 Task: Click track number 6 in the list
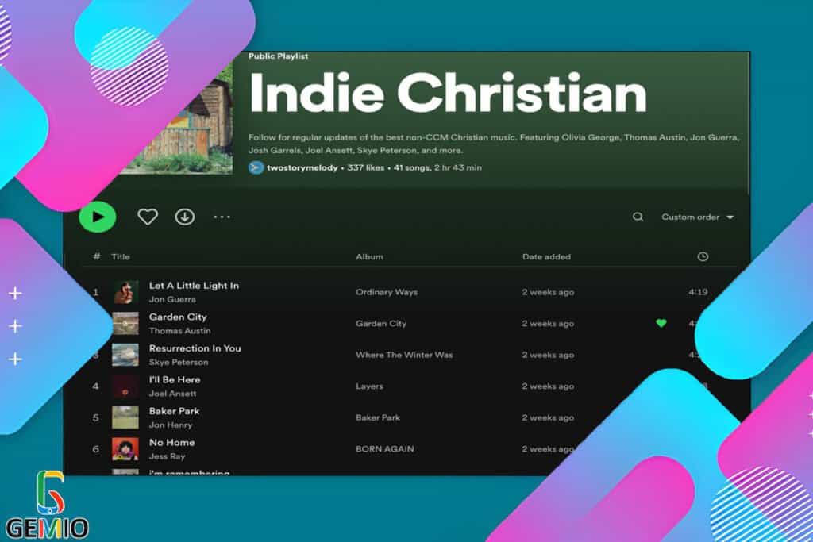95,449
